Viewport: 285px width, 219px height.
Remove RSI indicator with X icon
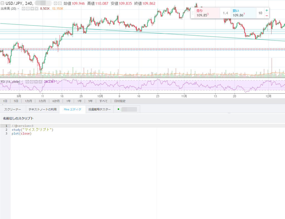(40, 82)
